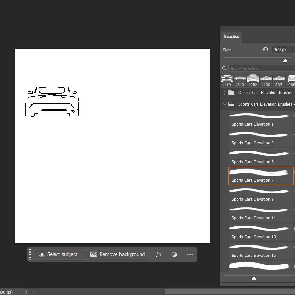Adjust the brush preview size slider at panel bottom
The image size is (295, 295).
pyautogui.click(x=254, y=278)
